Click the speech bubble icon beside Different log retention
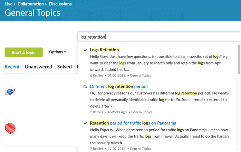Screen dimensions: 241x152 click(x=85, y=87)
